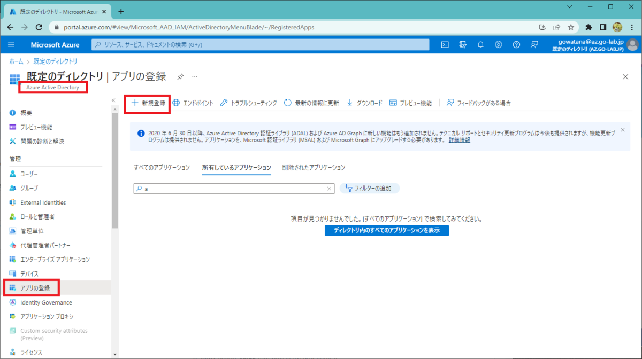Click the share page icon in address bar

tap(557, 27)
